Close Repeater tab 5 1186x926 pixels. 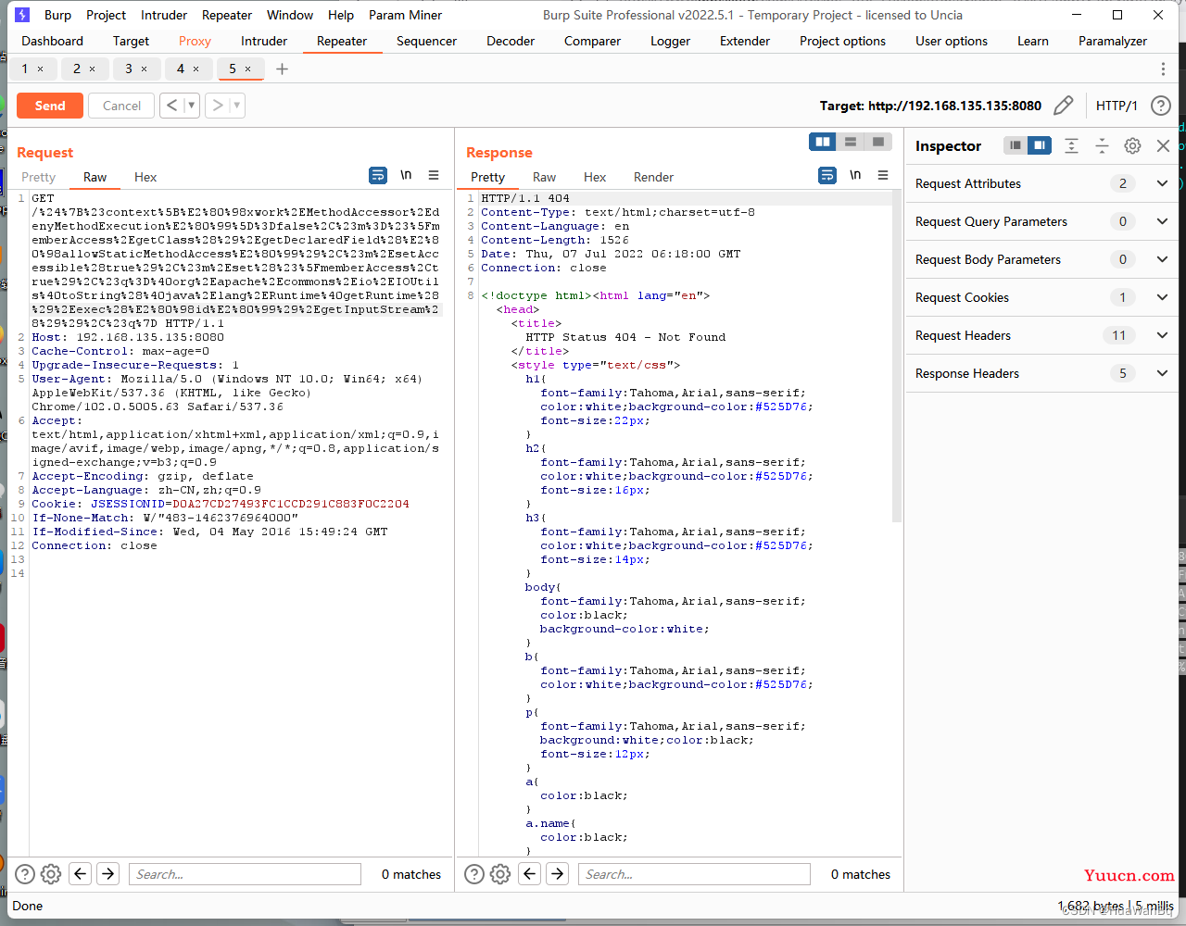(x=247, y=69)
